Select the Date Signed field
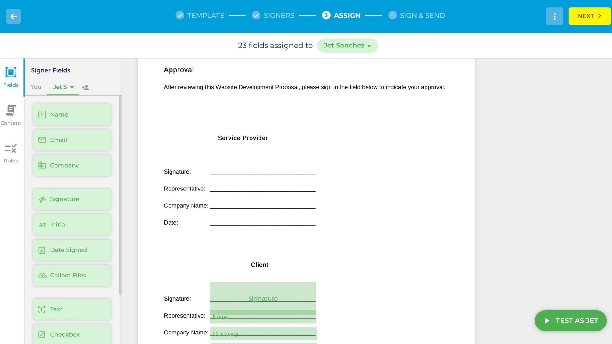612x344 pixels. (72, 250)
